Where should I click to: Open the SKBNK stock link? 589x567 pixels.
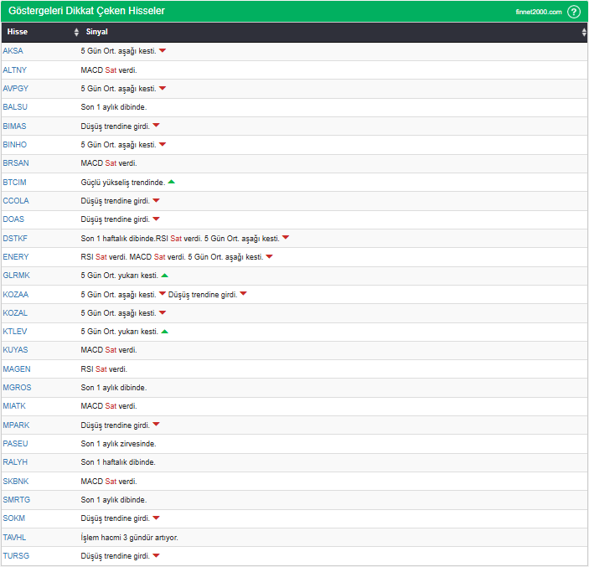click(x=16, y=481)
